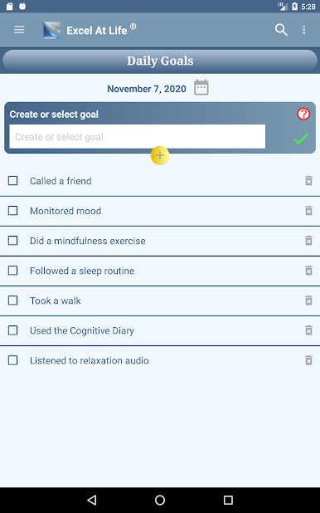Viewport: 320px width, 513px height.
Task: Remove 'Listened to relaxation audio' goal
Action: 308,360
